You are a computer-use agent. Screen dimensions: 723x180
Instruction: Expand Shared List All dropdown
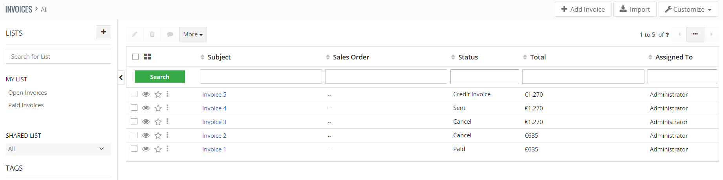[59, 149]
